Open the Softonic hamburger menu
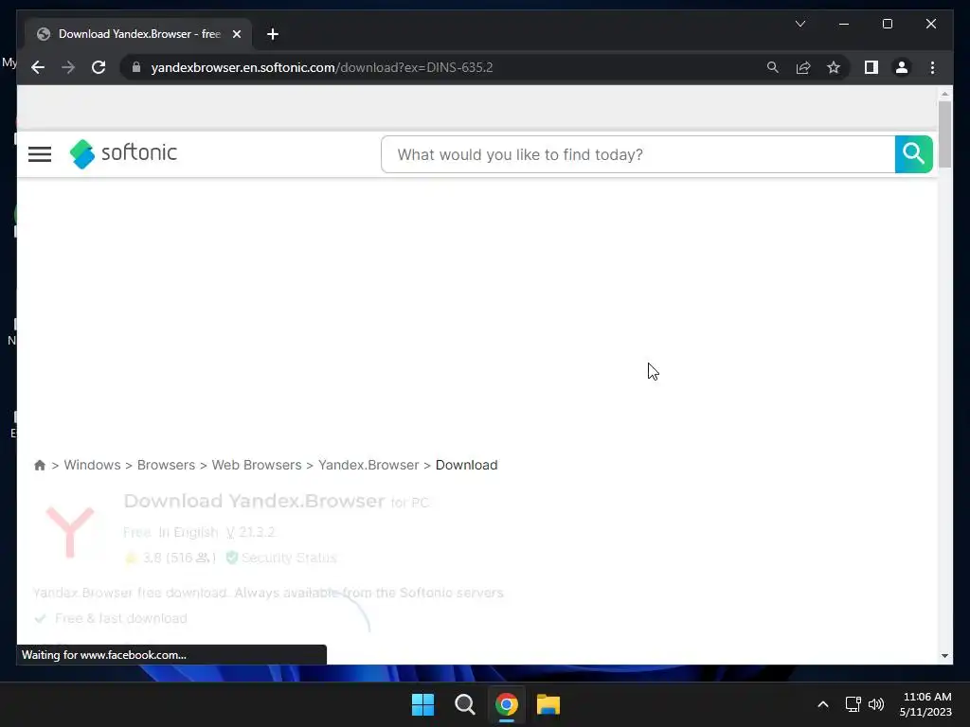Image resolution: width=970 pixels, height=727 pixels. [x=40, y=154]
